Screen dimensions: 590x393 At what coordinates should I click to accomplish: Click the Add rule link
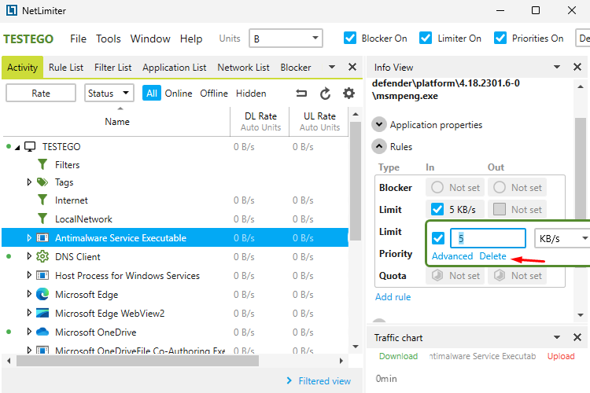pyautogui.click(x=393, y=297)
